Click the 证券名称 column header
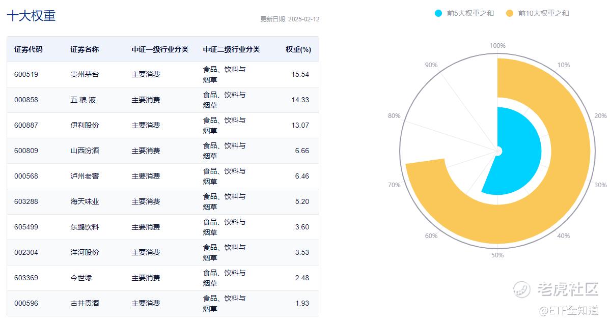Image resolution: width=610 pixels, height=324 pixels. click(85, 49)
